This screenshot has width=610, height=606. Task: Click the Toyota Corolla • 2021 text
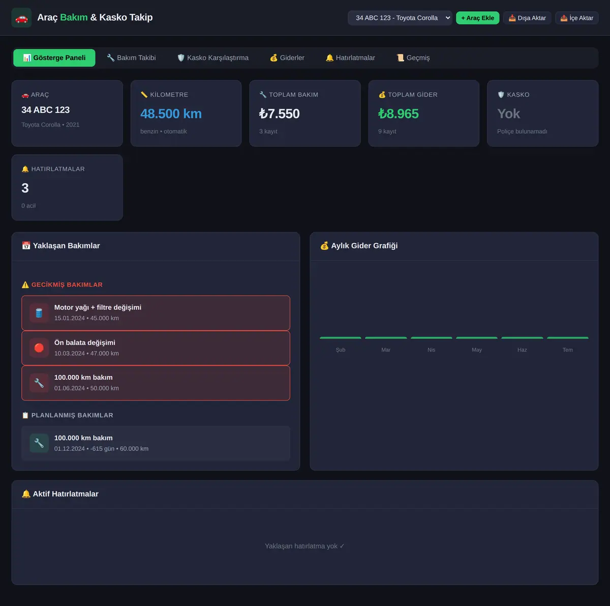click(50, 125)
